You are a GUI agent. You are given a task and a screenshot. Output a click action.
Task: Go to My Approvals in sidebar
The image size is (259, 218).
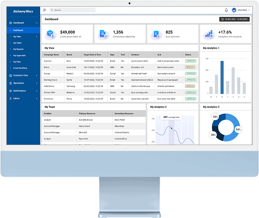(x=19, y=55)
